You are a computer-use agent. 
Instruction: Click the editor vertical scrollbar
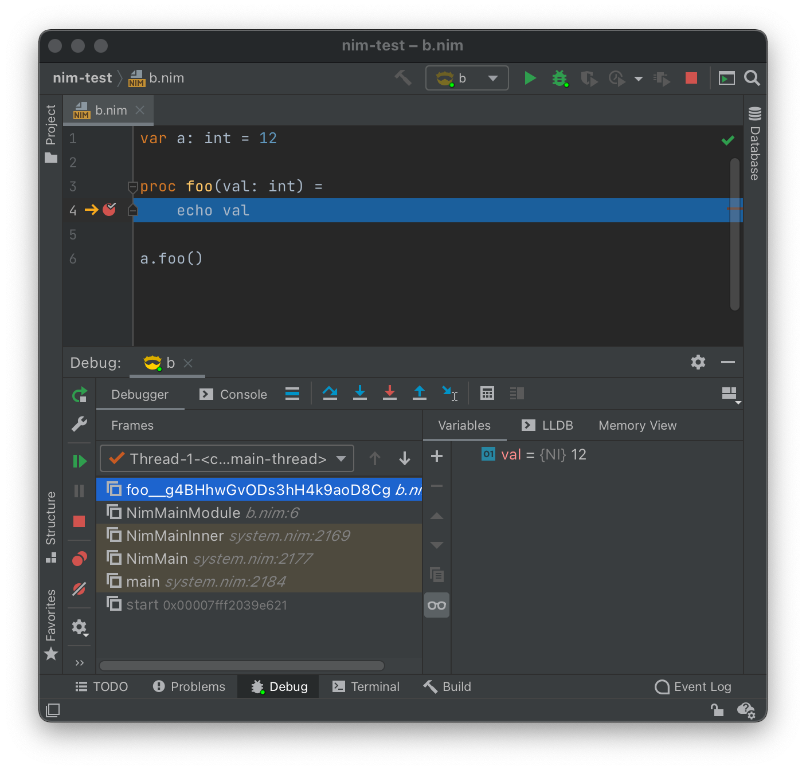pyautogui.click(x=735, y=234)
